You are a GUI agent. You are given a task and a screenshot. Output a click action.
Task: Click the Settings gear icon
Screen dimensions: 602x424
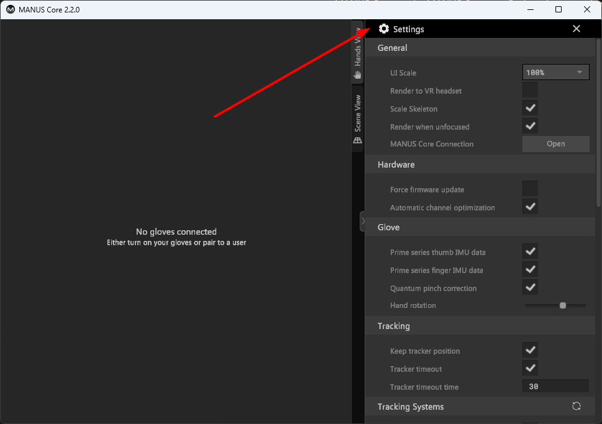click(x=384, y=29)
